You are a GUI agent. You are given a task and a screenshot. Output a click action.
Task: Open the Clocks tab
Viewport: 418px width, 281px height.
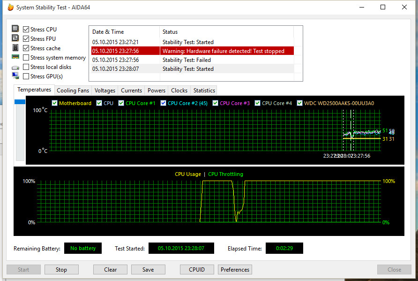click(179, 91)
